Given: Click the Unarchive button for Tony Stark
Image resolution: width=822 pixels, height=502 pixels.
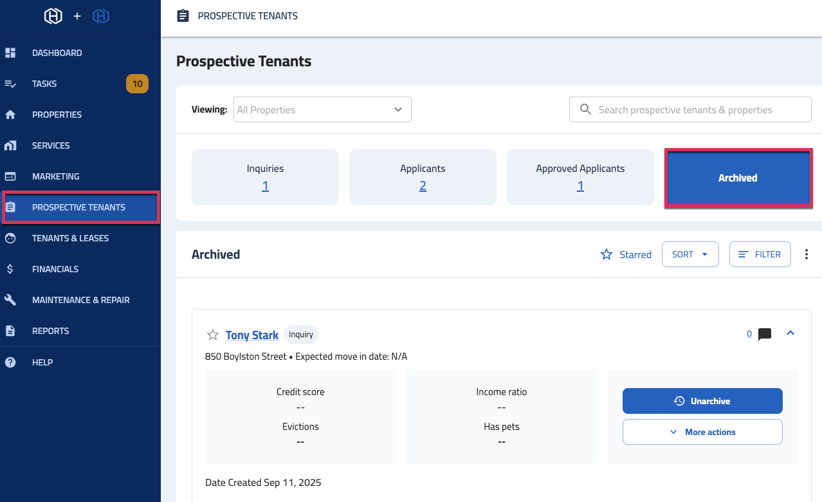Looking at the screenshot, I should [702, 400].
